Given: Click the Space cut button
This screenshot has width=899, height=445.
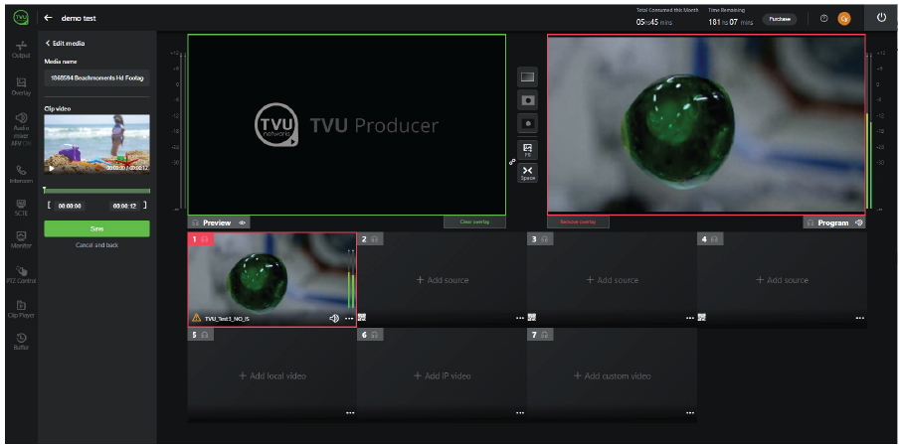Looking at the screenshot, I should 527,174.
